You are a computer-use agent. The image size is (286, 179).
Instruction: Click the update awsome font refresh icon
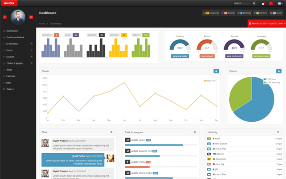(x=127, y=151)
